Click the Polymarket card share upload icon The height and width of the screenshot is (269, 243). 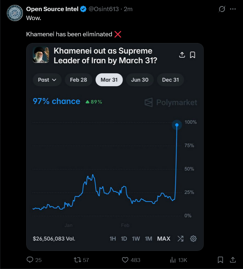(x=182, y=55)
